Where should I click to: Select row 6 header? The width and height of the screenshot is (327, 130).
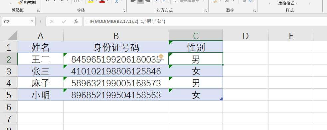[9, 107]
